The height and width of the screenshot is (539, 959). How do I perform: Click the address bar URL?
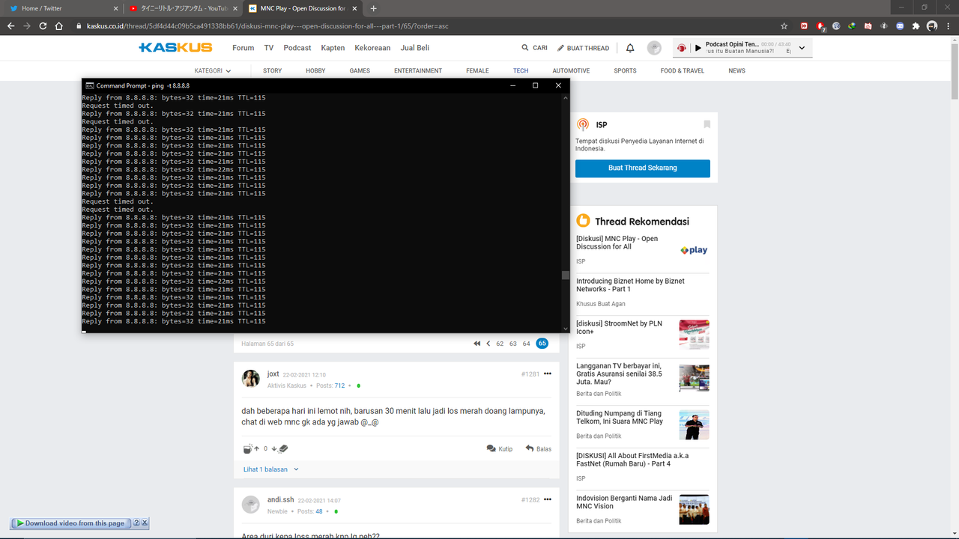coord(267,26)
